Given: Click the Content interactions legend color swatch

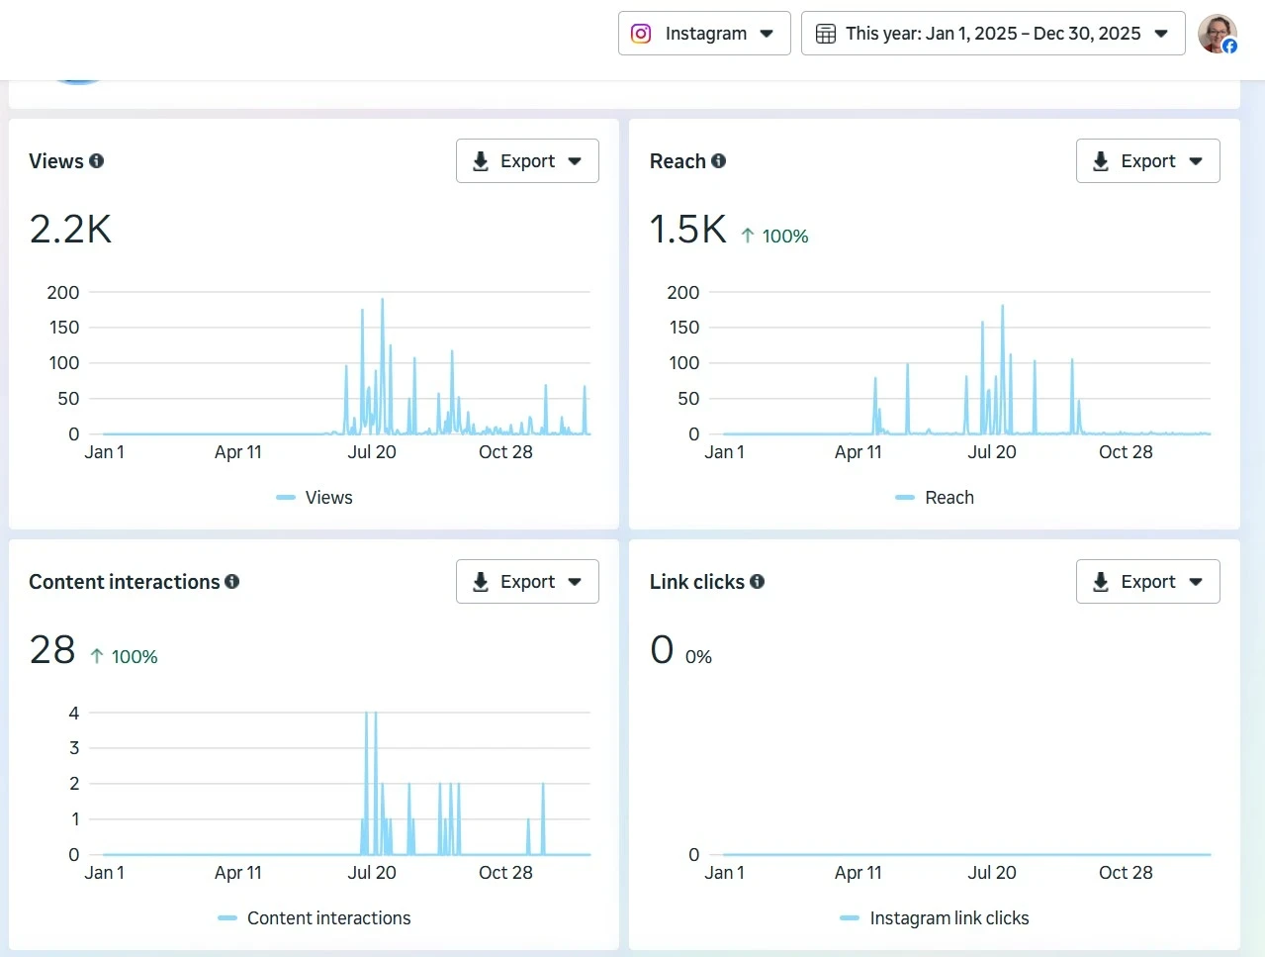Looking at the screenshot, I should 227,918.
